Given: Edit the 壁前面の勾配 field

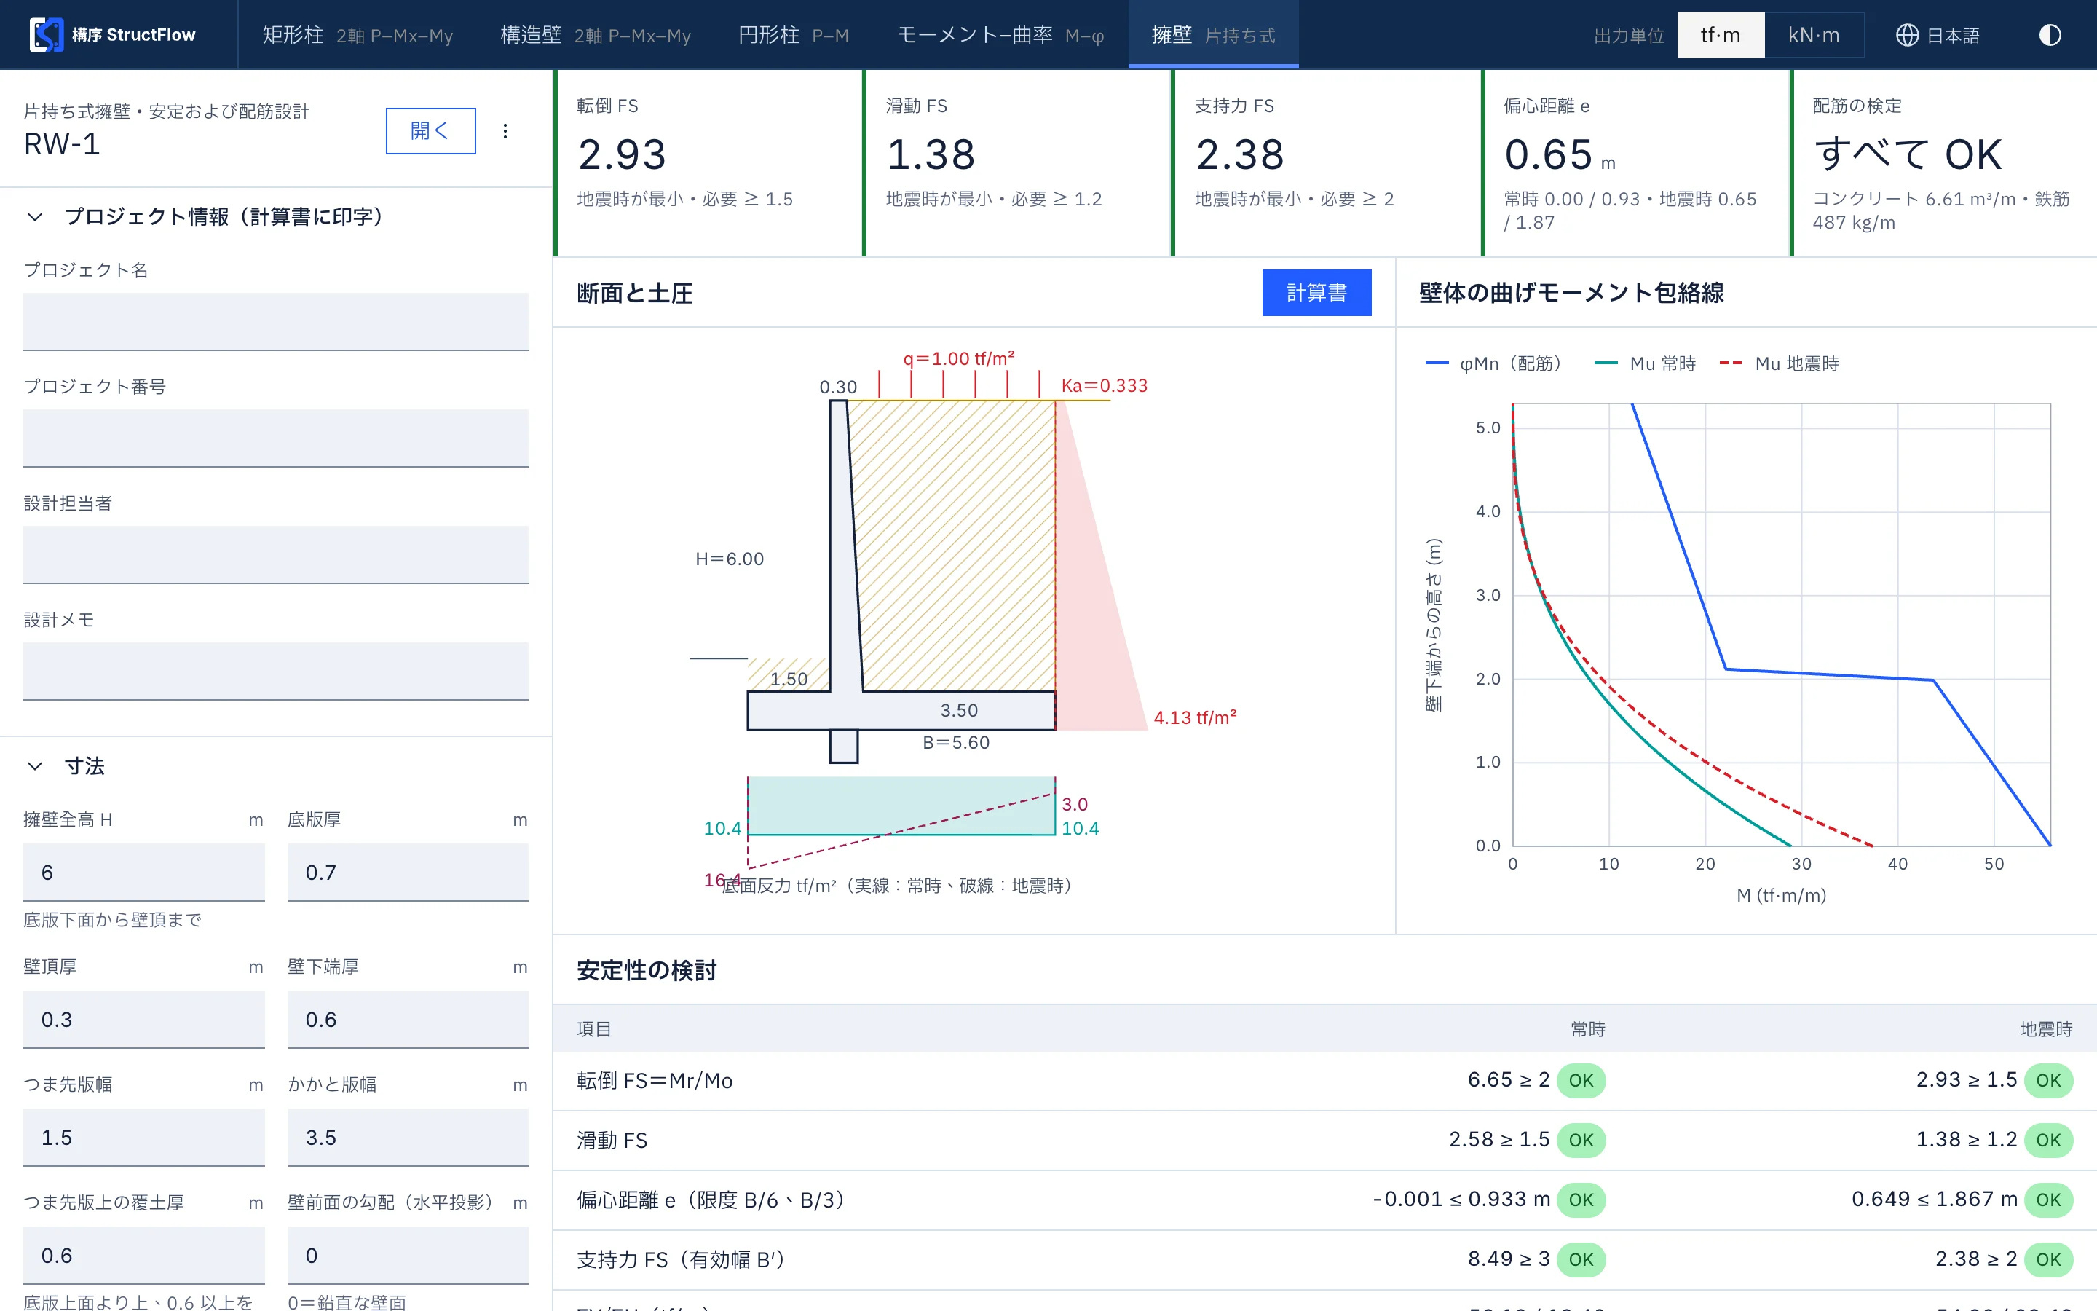Looking at the screenshot, I should (x=408, y=1256).
